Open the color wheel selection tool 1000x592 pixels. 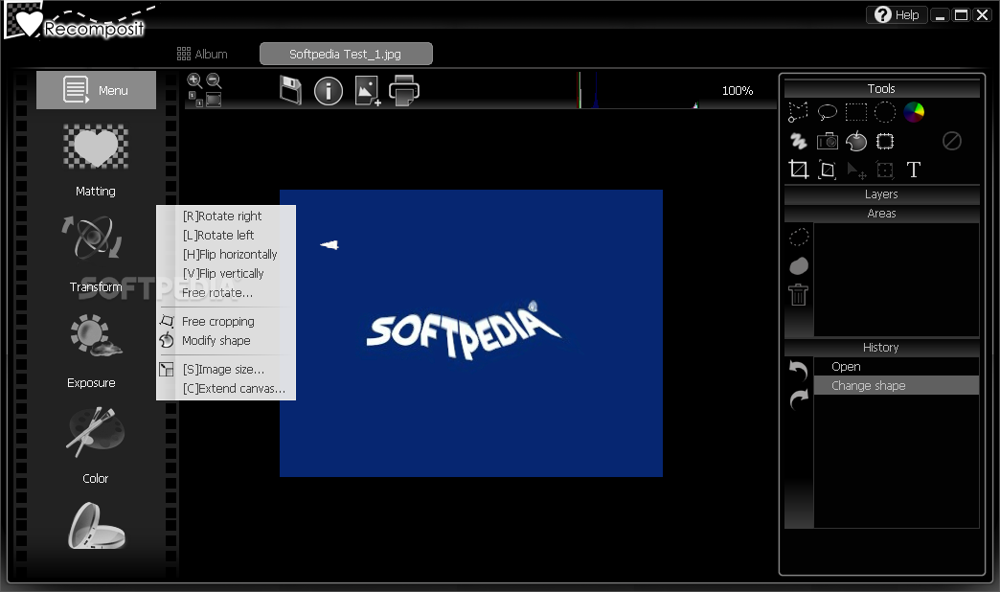click(x=914, y=112)
